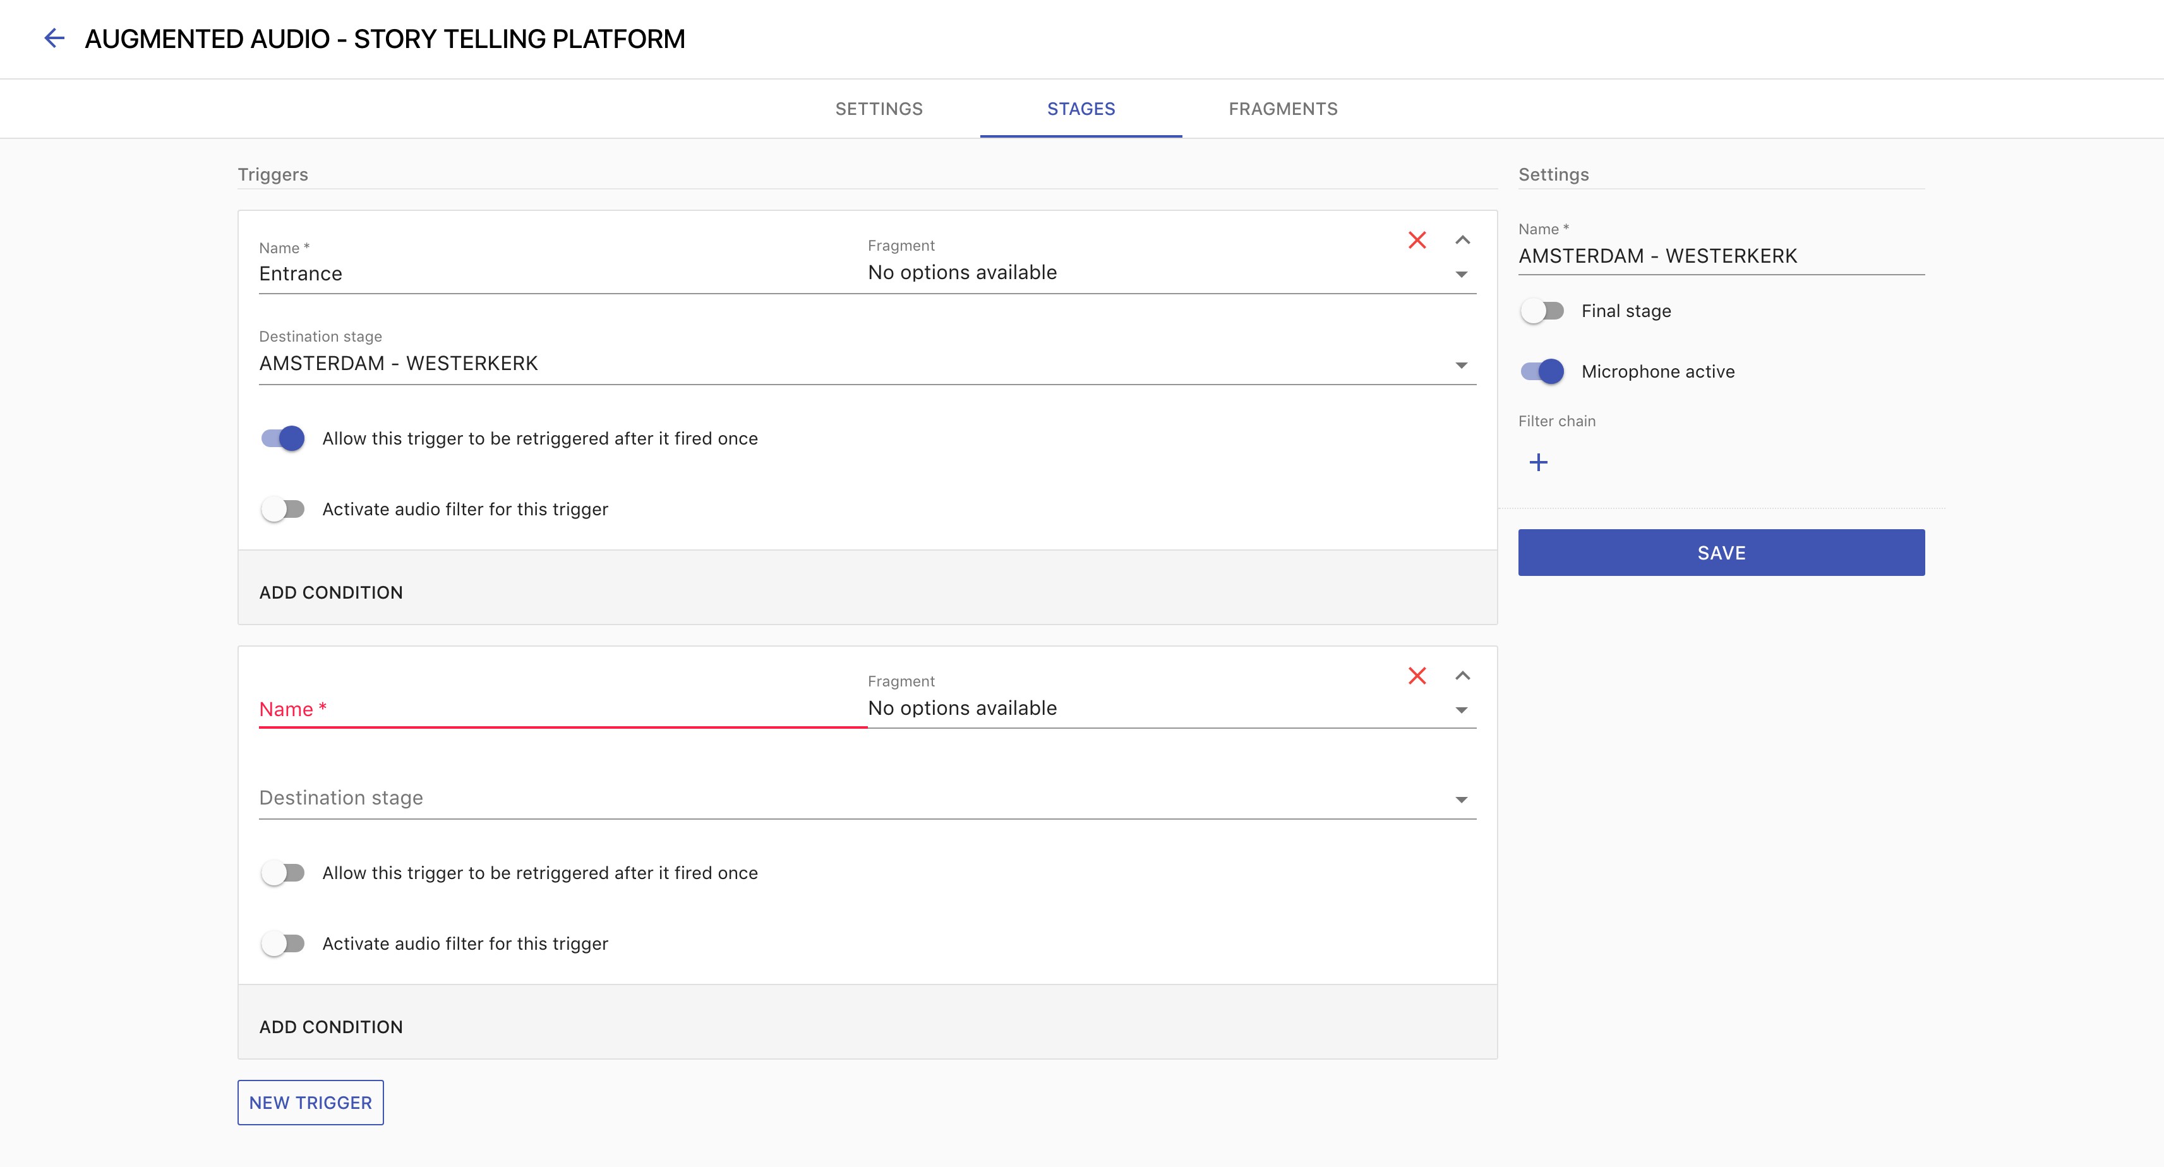Open Entrance trigger's Destination stage dropdown
The width and height of the screenshot is (2164, 1167).
pos(866,364)
